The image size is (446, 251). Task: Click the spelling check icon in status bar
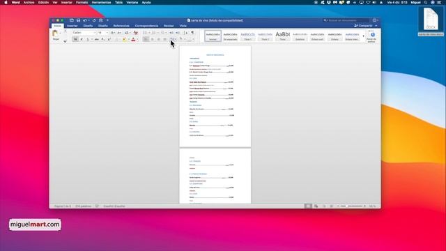[x=97, y=206]
